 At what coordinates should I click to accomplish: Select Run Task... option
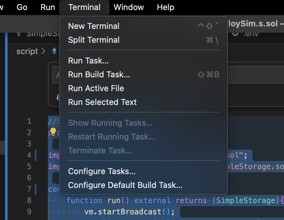[144, 61]
